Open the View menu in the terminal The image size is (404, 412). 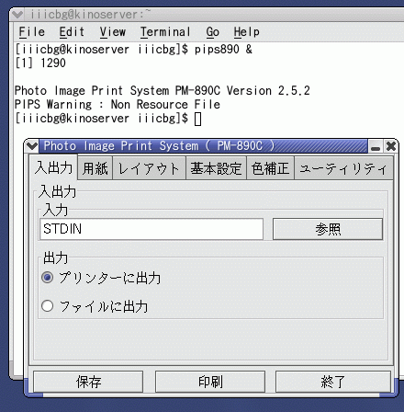(113, 32)
